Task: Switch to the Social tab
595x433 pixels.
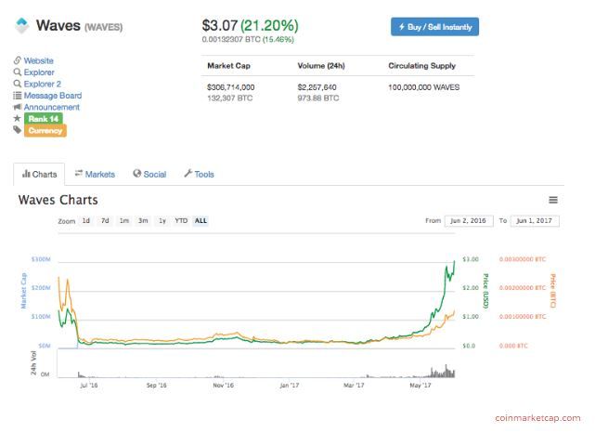Action: (x=149, y=175)
